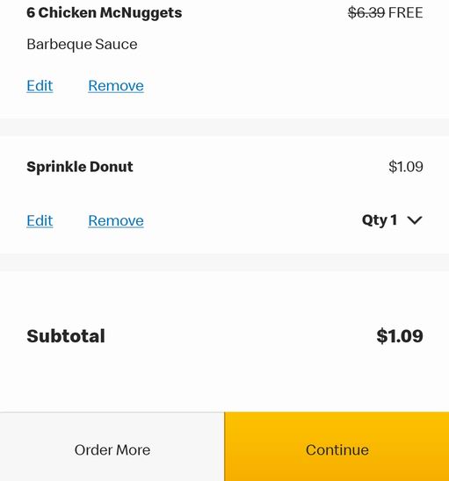The image size is (449, 481).
Task: Click the gray divider below McNuggets section
Action: coord(225,127)
